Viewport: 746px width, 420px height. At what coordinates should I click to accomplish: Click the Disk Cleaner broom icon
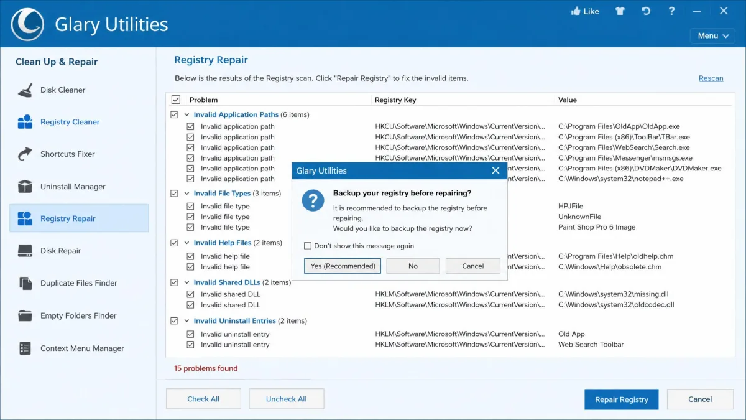25,90
